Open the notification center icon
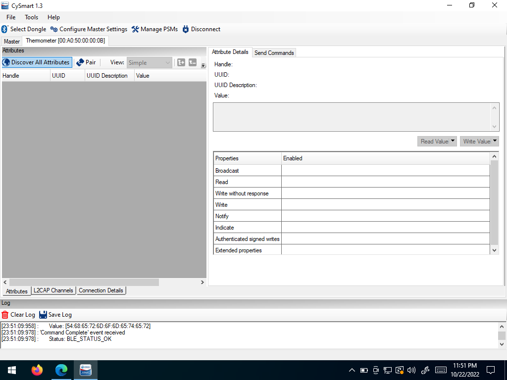The width and height of the screenshot is (507, 380). pyautogui.click(x=491, y=370)
